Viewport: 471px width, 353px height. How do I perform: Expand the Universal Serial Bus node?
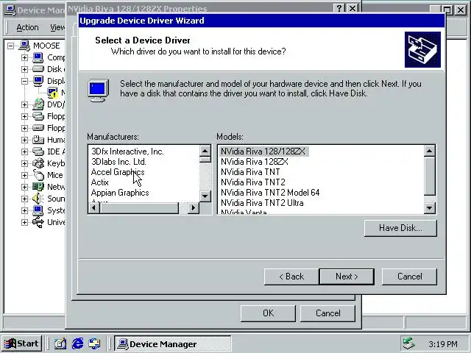point(24,222)
